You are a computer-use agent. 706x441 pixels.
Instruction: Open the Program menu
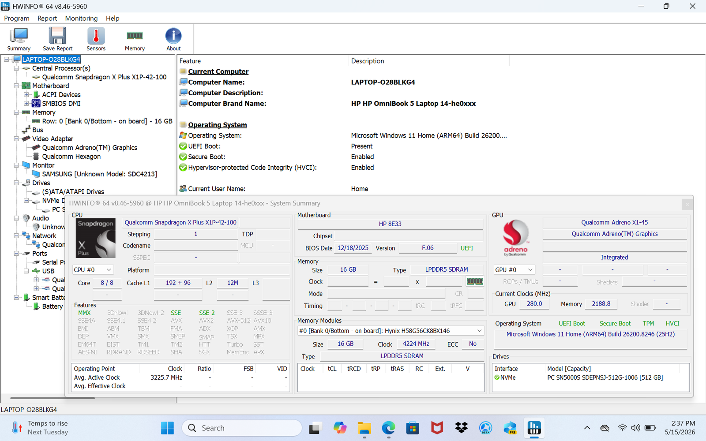17,18
